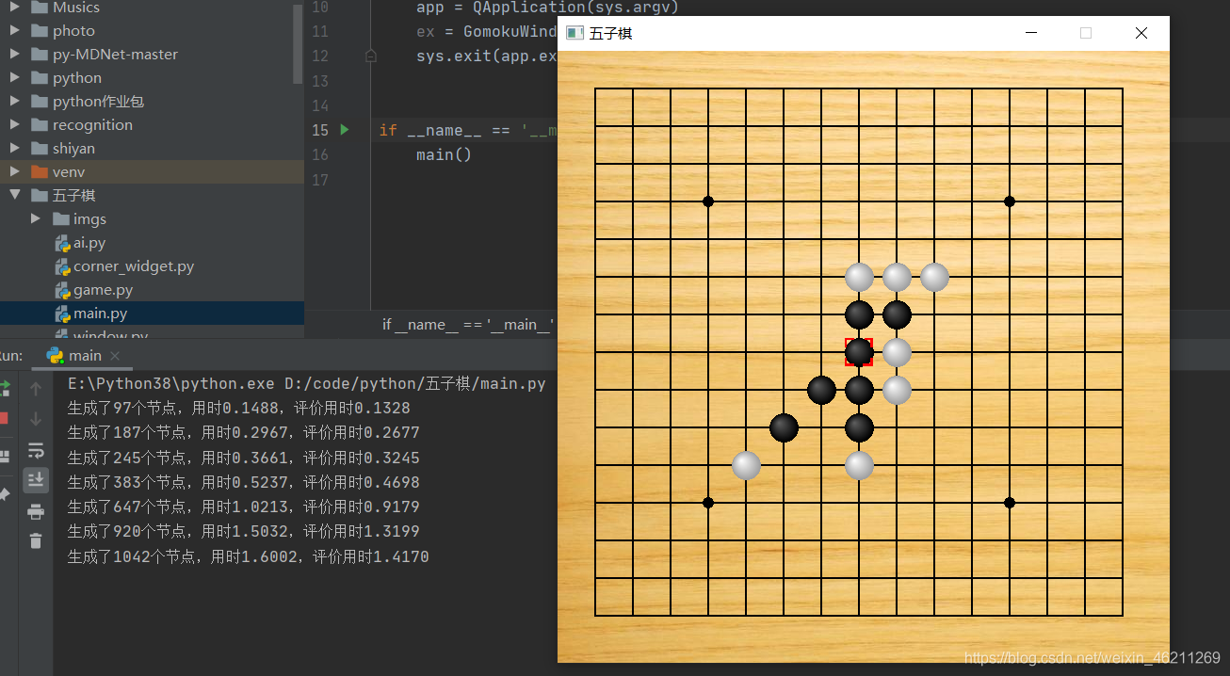Click the python.exe command line in console
Image resolution: width=1230 pixels, height=676 pixels.
pyautogui.click(x=307, y=384)
